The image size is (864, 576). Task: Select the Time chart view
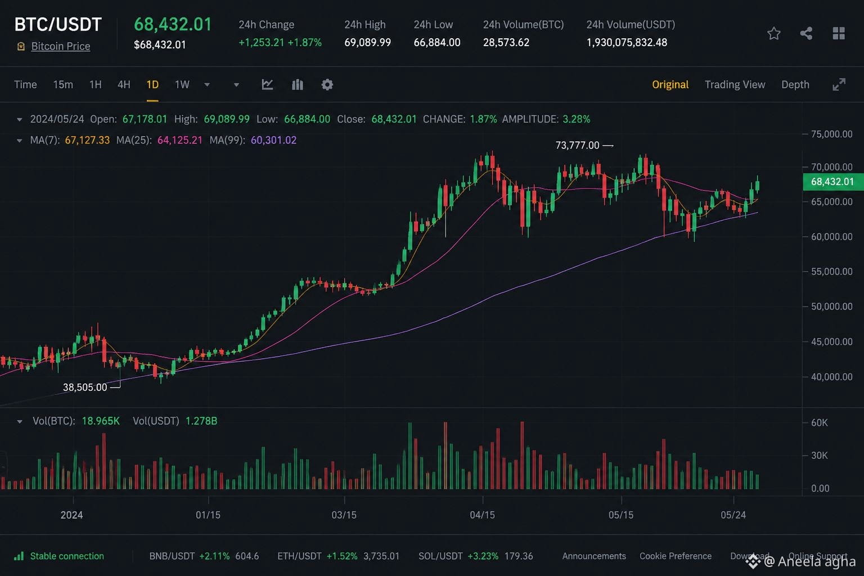pos(25,84)
